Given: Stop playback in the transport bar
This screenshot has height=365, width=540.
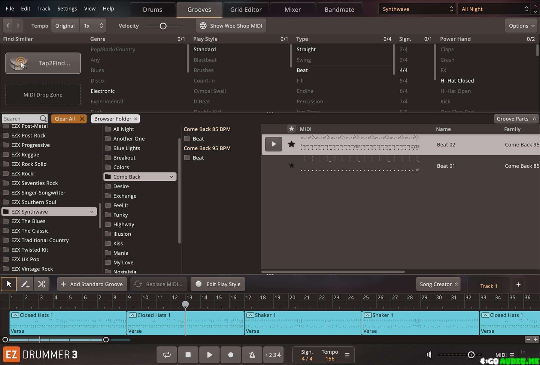Looking at the screenshot, I should point(188,355).
